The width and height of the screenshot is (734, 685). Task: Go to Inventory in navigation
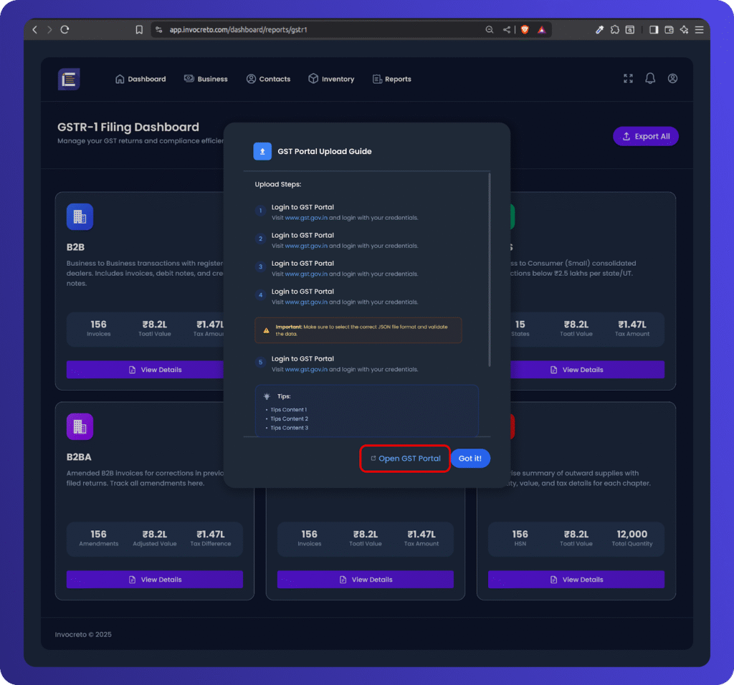(x=331, y=79)
